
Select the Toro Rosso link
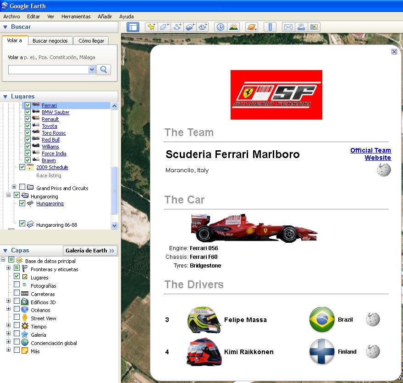click(54, 133)
